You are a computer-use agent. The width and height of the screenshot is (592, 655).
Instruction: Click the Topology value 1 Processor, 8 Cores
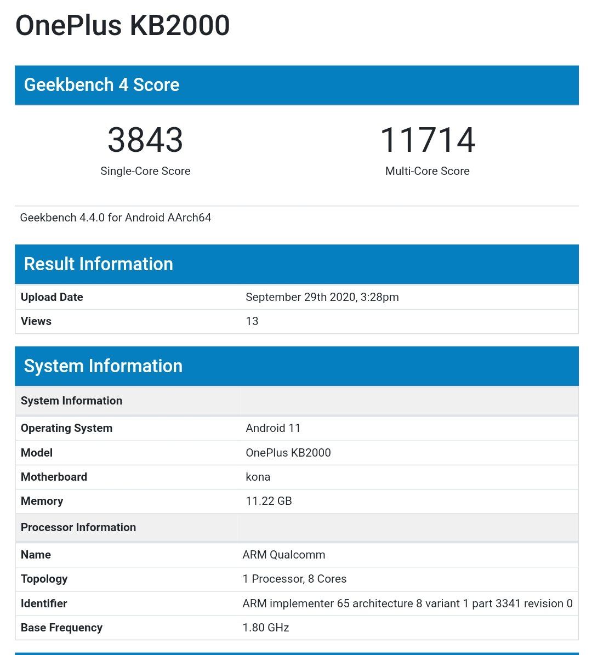point(295,579)
